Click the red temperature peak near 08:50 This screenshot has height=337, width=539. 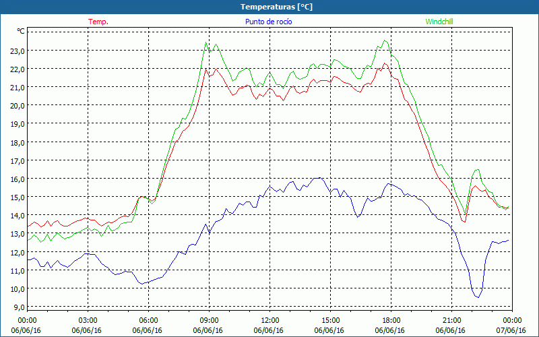(205, 69)
